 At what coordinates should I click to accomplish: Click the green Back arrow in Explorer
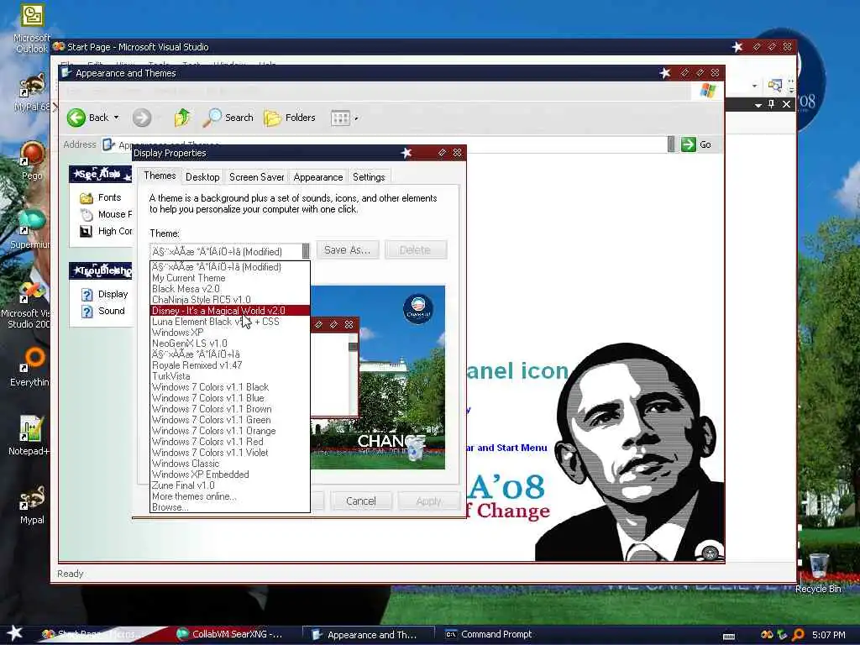(76, 118)
